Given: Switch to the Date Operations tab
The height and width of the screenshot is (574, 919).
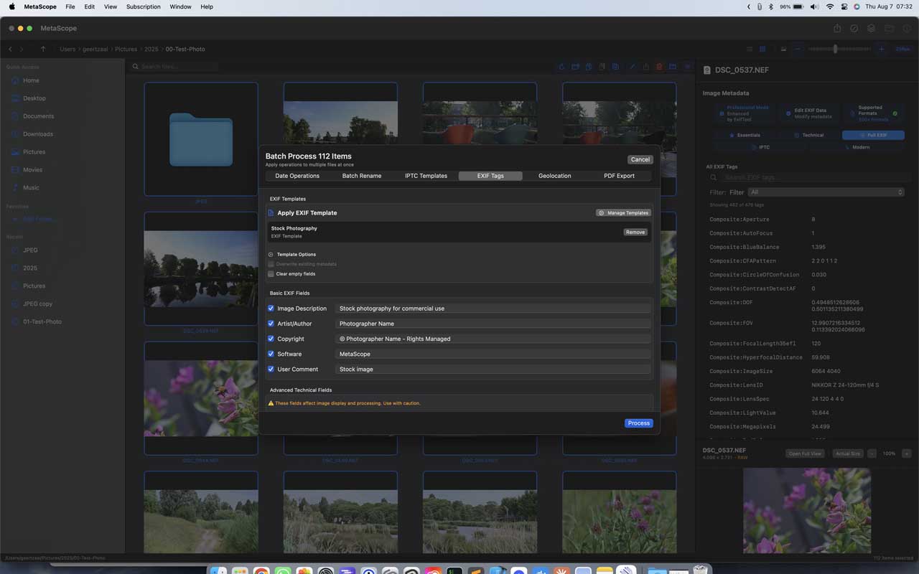Looking at the screenshot, I should [297, 176].
